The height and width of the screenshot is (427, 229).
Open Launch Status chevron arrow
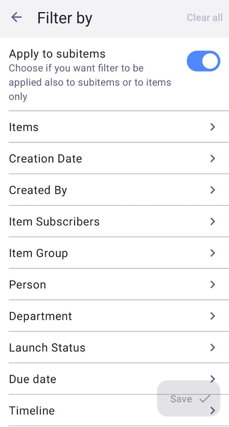212,347
